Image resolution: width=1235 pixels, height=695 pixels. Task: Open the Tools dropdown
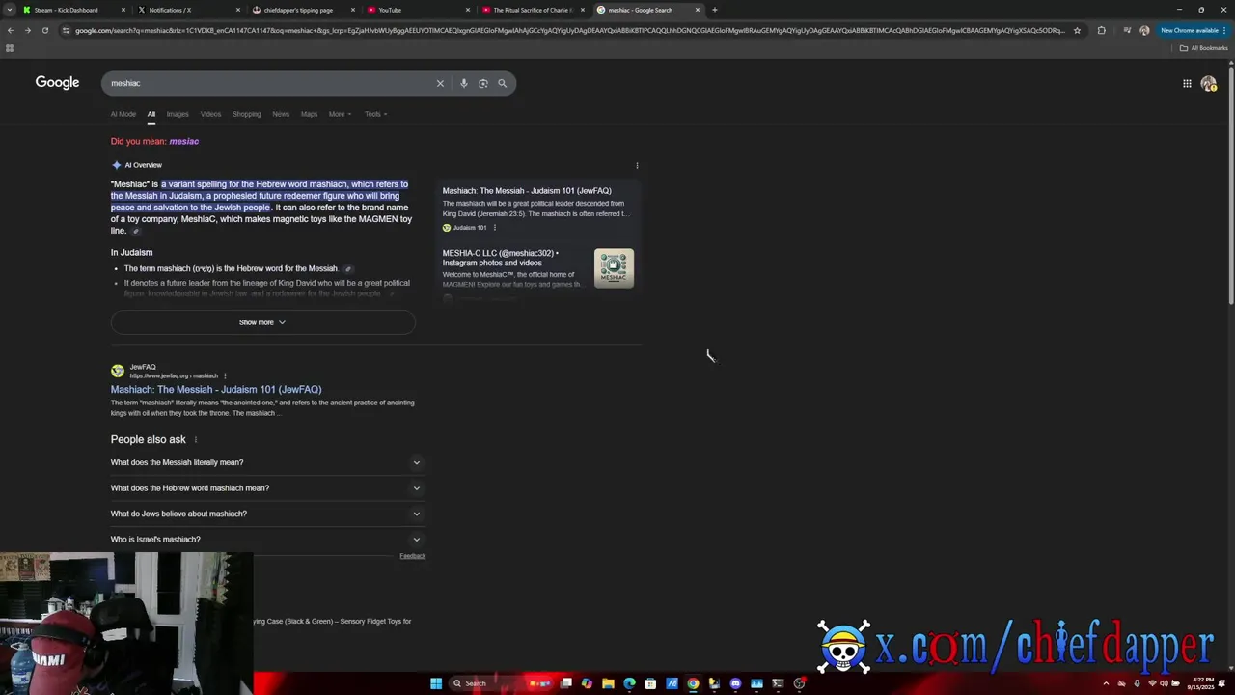pyautogui.click(x=375, y=114)
